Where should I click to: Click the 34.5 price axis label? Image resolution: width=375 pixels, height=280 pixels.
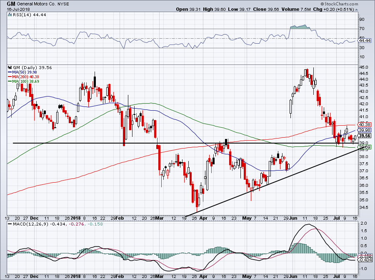click(364, 208)
